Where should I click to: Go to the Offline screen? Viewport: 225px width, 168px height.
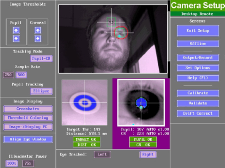(198, 44)
